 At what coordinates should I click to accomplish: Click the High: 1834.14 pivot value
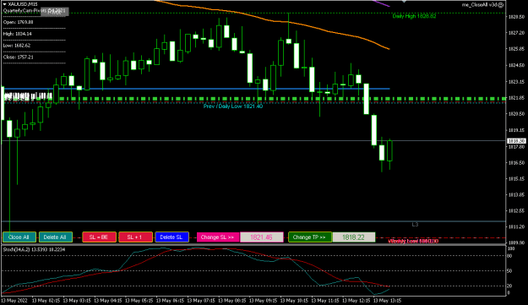point(17,34)
